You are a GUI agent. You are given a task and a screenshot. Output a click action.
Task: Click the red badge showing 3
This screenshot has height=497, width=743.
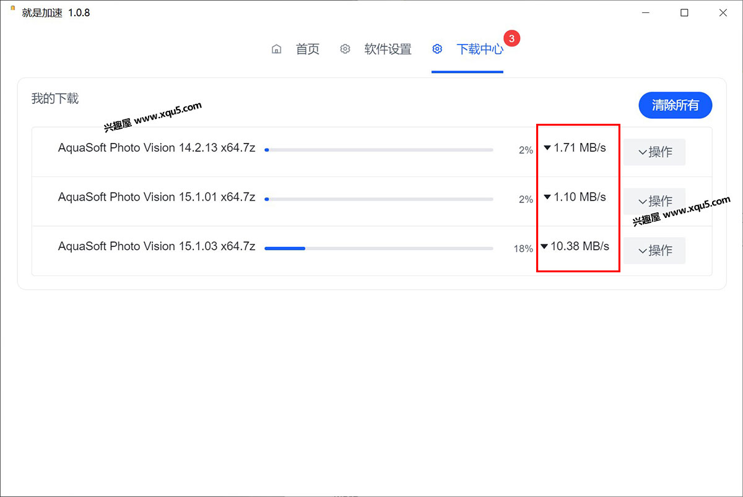tap(511, 38)
